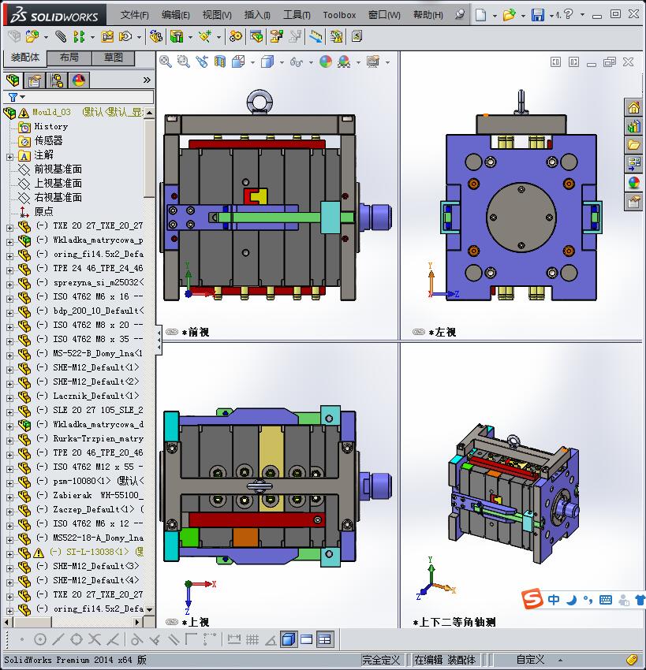Toggle the four-view viewport layout button
This screenshot has height=670, width=646.
click(x=325, y=639)
